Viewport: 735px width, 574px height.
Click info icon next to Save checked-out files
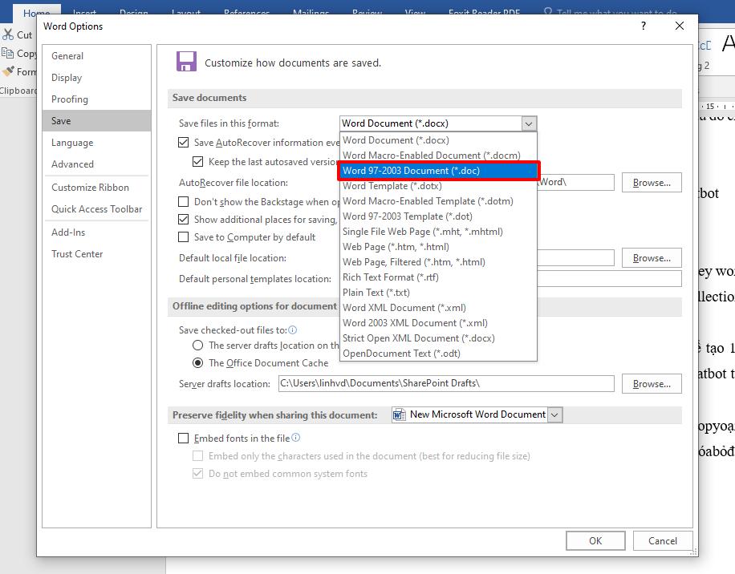293,330
